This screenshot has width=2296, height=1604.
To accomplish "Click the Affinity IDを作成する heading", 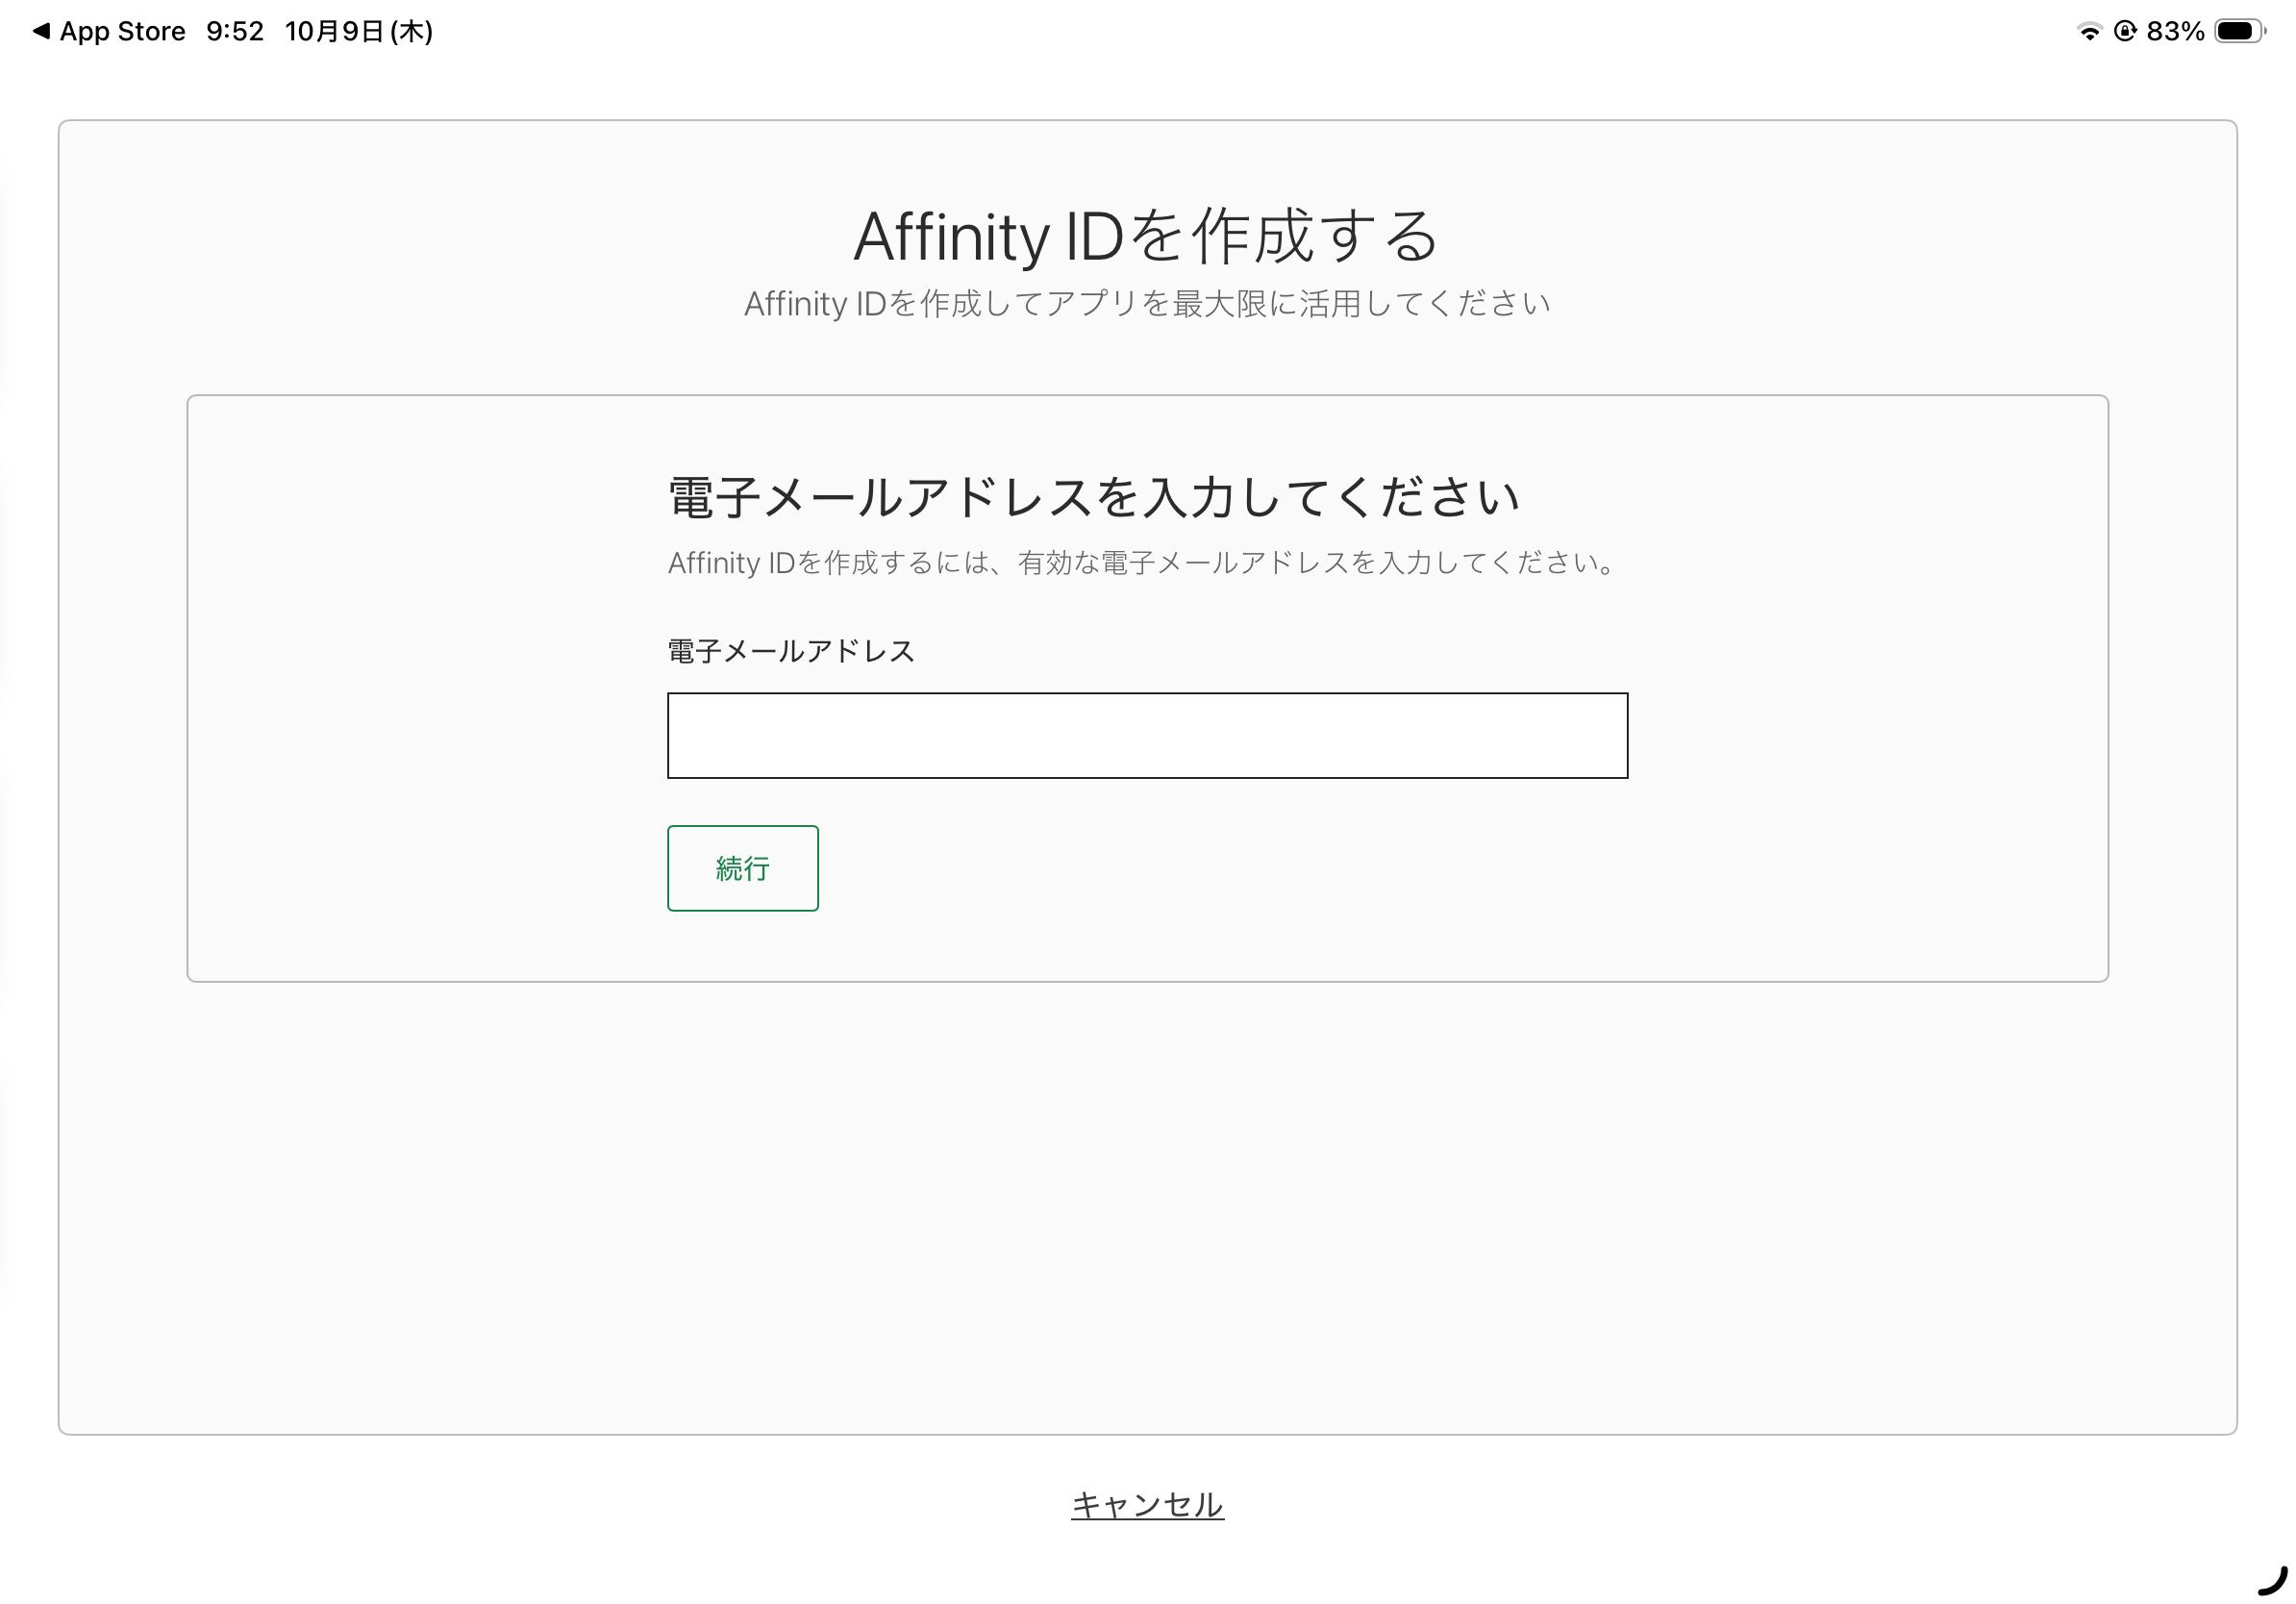I will [x=1146, y=237].
